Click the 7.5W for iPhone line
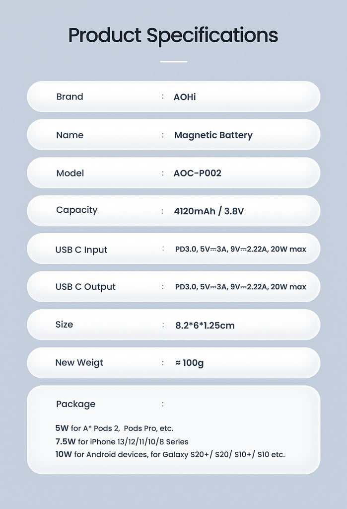 pyautogui.click(x=122, y=442)
